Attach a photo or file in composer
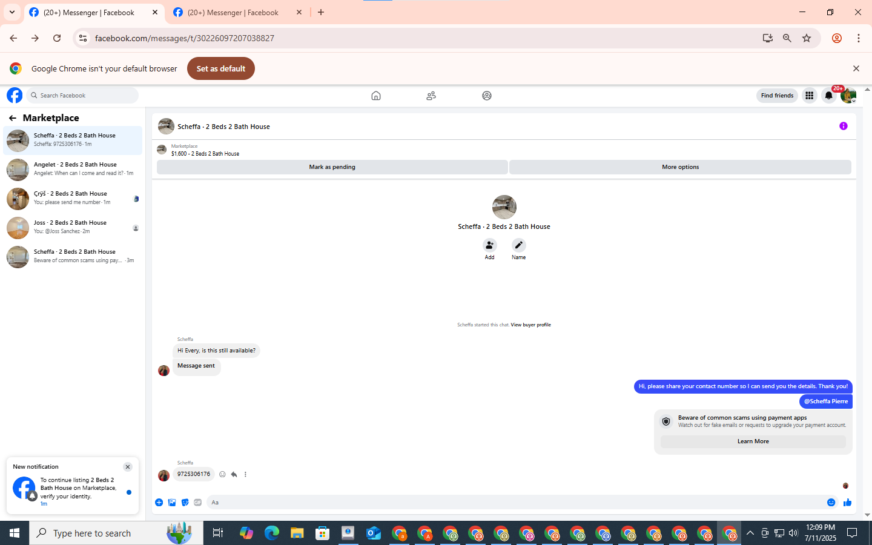The image size is (872, 545). click(172, 503)
